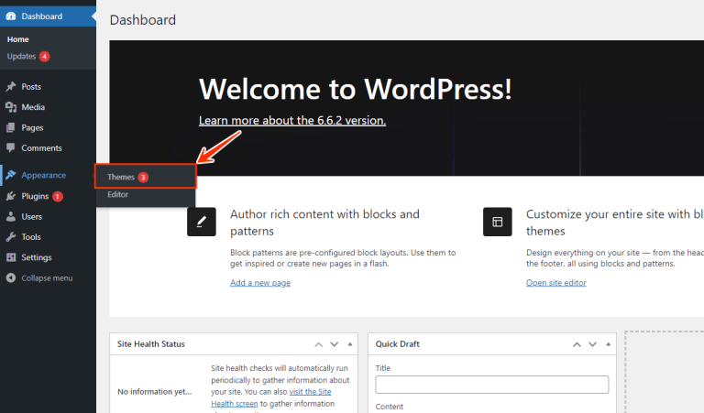Screen dimensions: 704x413
Task: Click the Pages stacked-sheets icon
Action: pos(11,128)
